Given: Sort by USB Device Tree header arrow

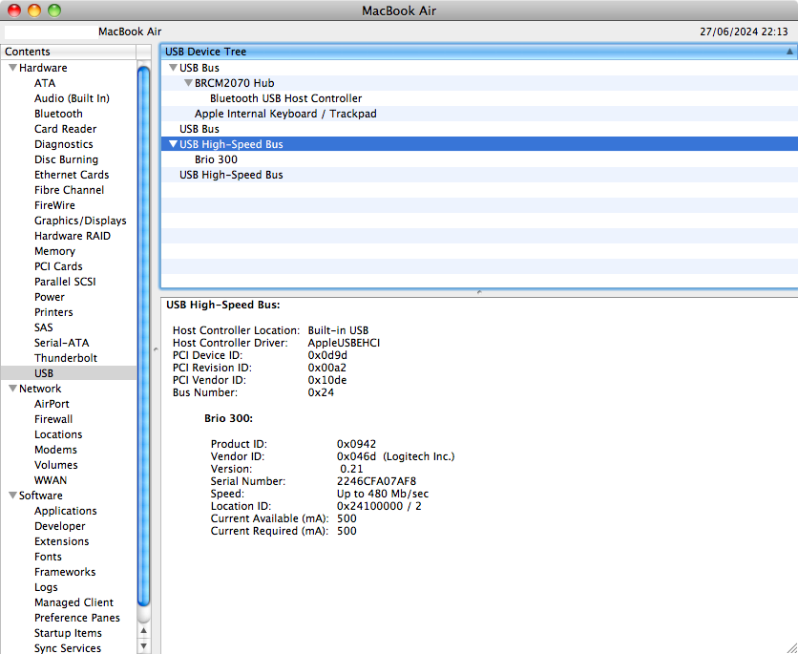Looking at the screenshot, I should pos(789,52).
